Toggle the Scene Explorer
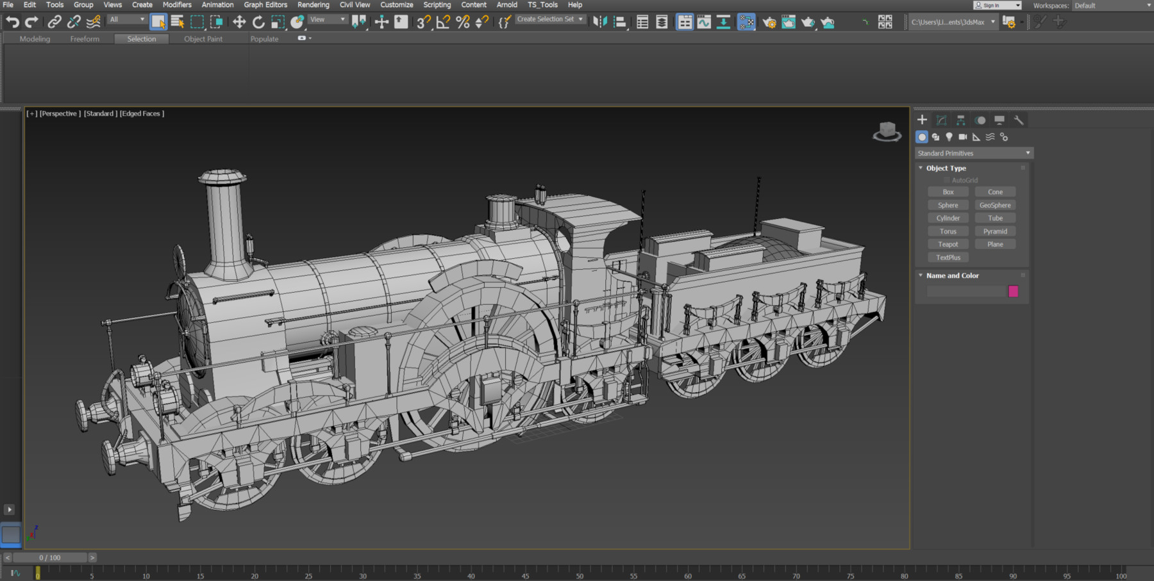The width and height of the screenshot is (1154, 581). point(642,21)
